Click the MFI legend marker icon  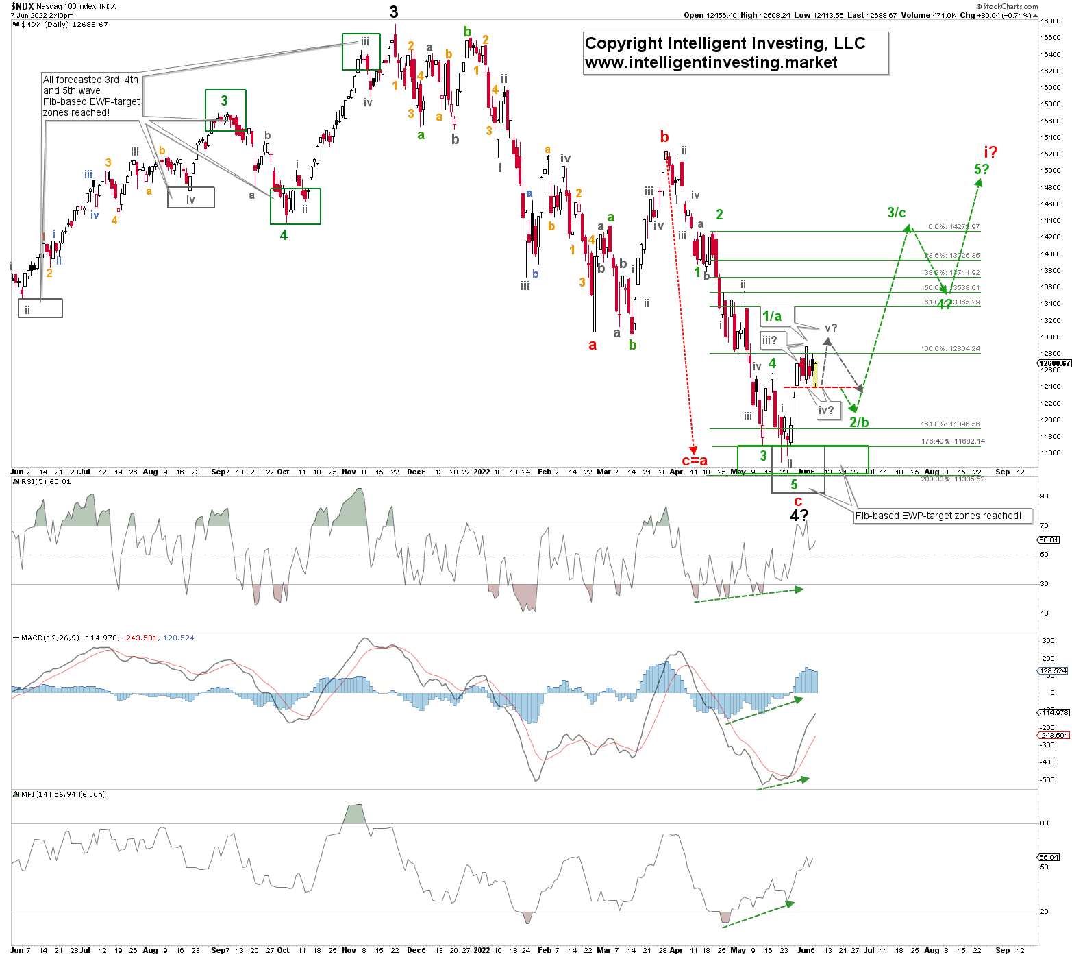[x=16, y=794]
